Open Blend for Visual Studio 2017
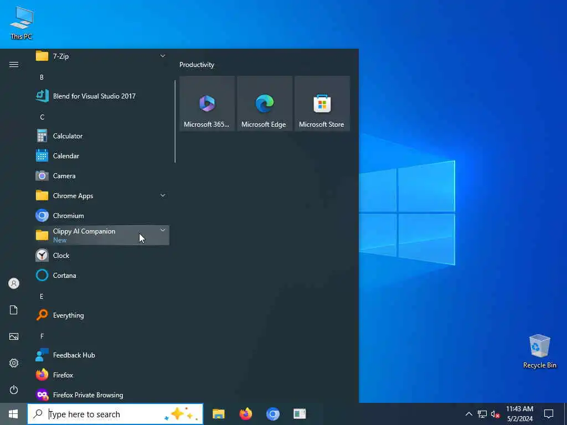This screenshot has height=425, width=567. tap(101, 96)
